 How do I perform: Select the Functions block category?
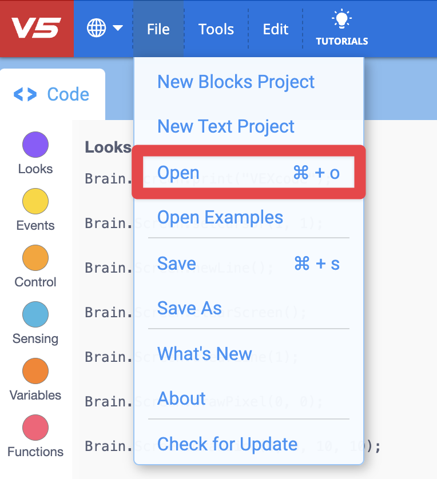tap(35, 428)
